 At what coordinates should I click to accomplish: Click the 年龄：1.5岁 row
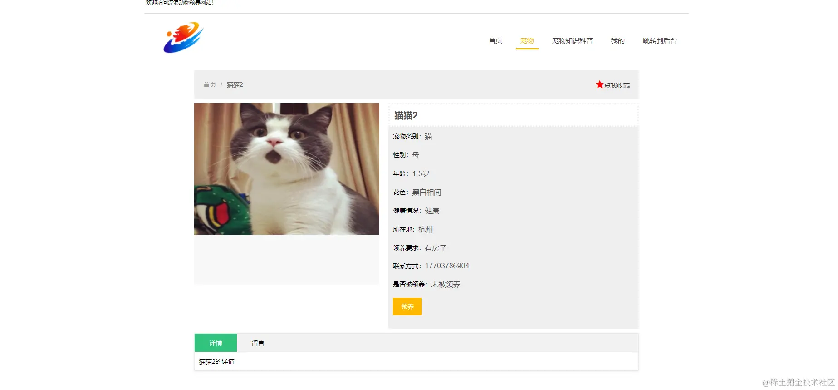pos(411,173)
